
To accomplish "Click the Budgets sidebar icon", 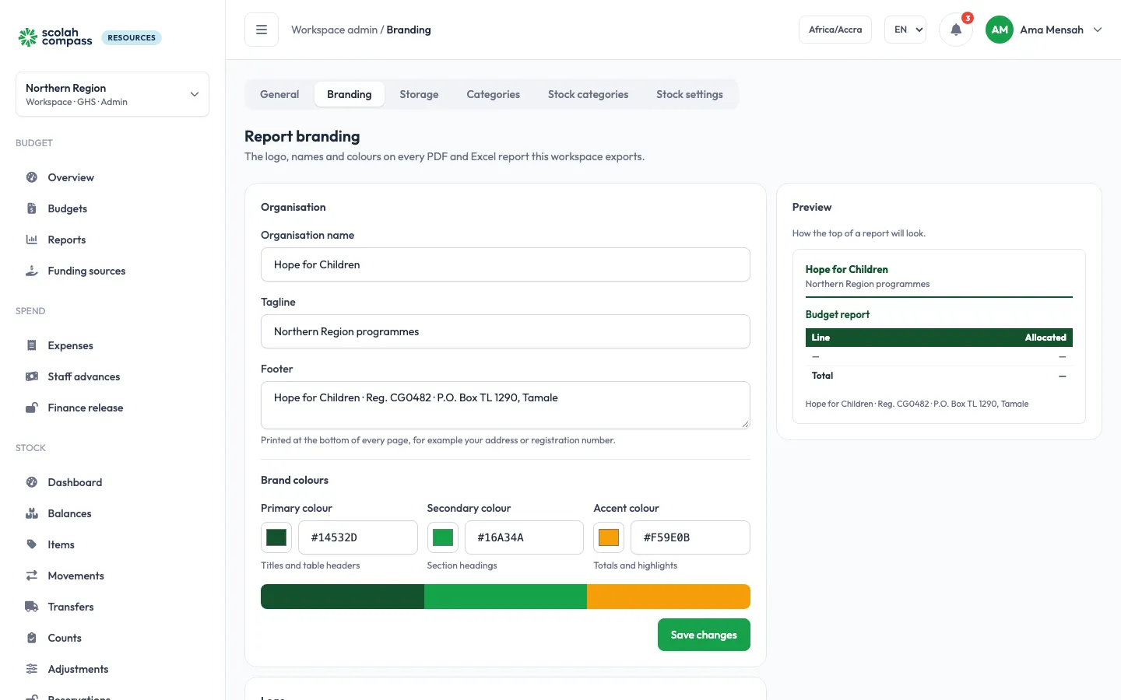I will click(x=32, y=208).
